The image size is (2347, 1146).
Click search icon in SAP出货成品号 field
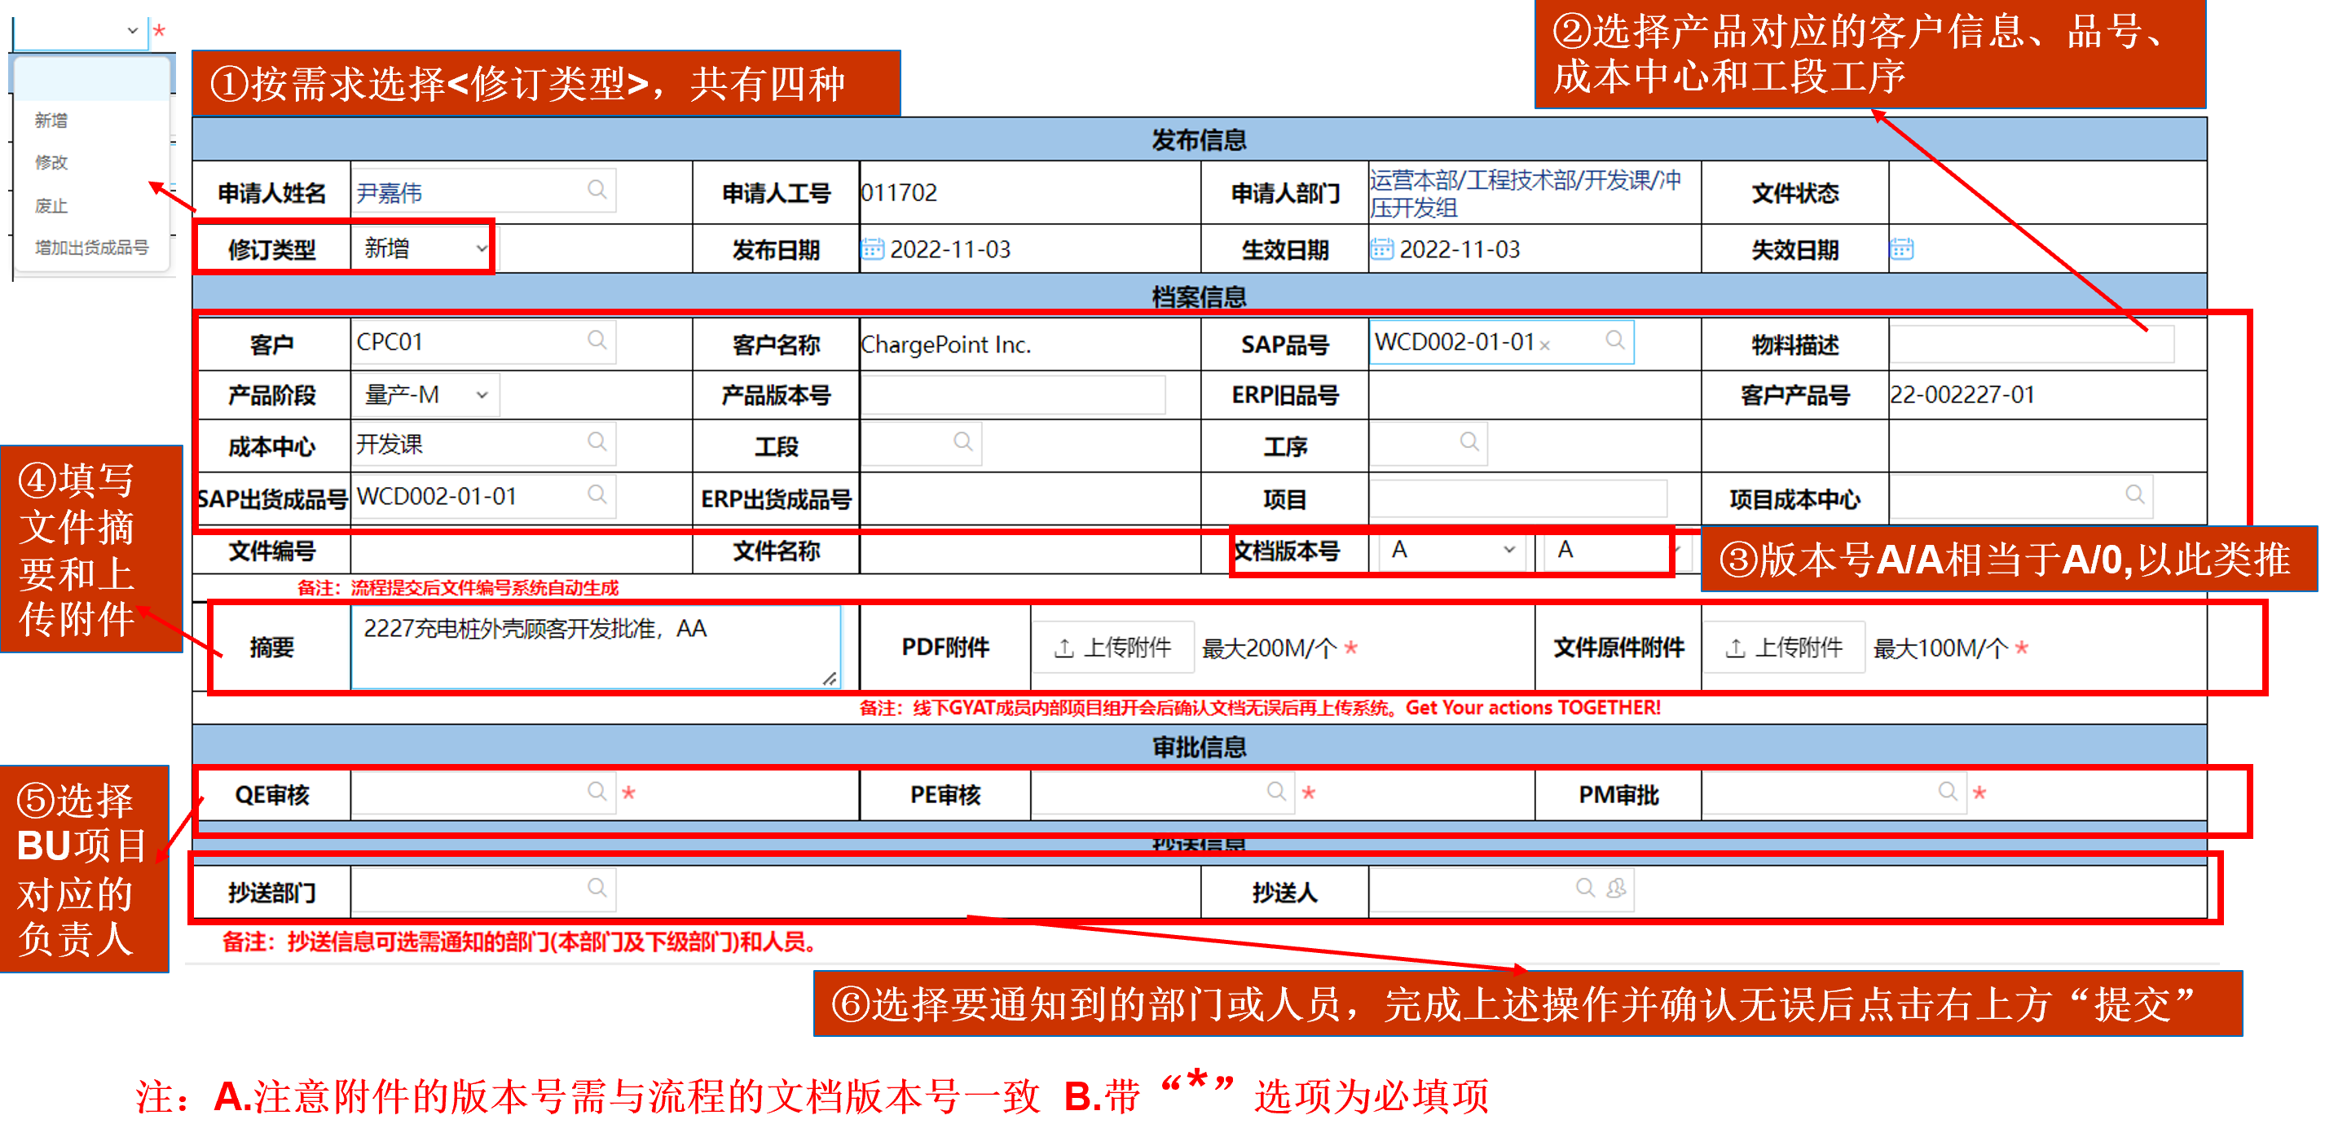coord(597,494)
